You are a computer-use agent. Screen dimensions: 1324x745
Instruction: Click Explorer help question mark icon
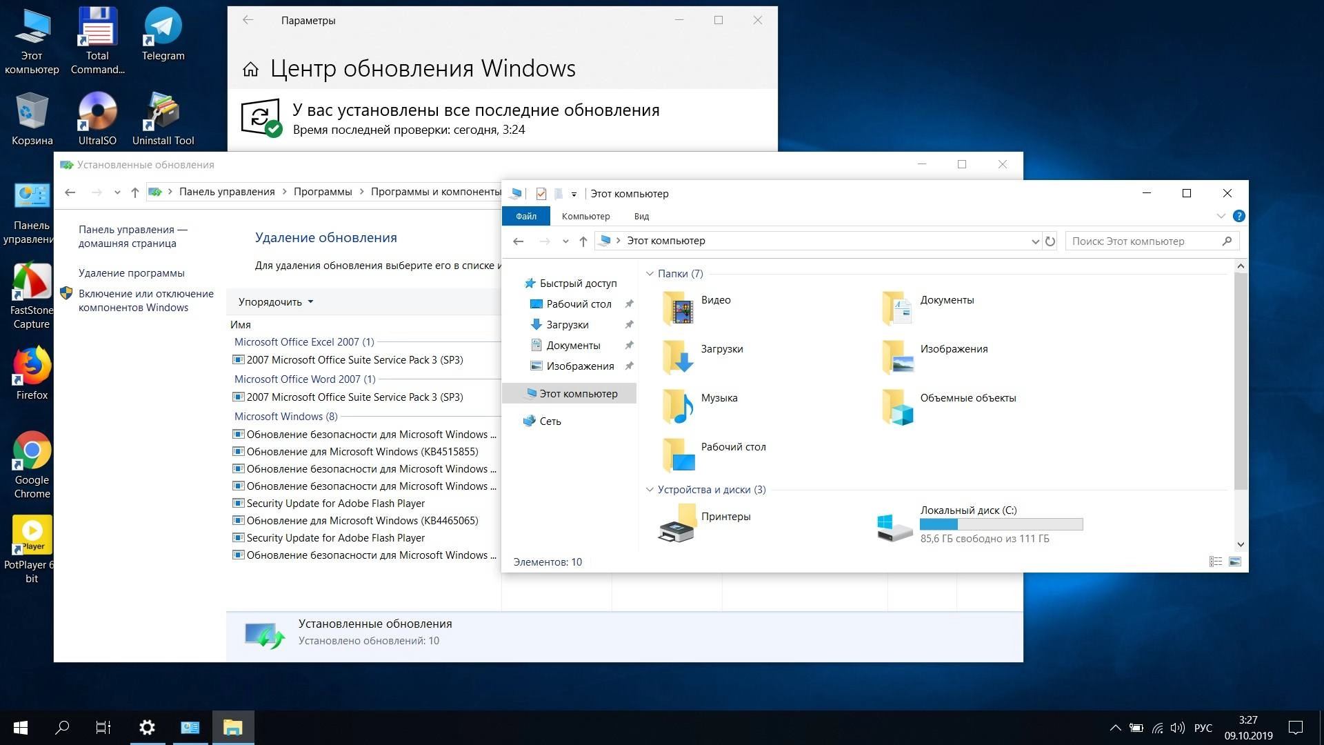coord(1238,216)
